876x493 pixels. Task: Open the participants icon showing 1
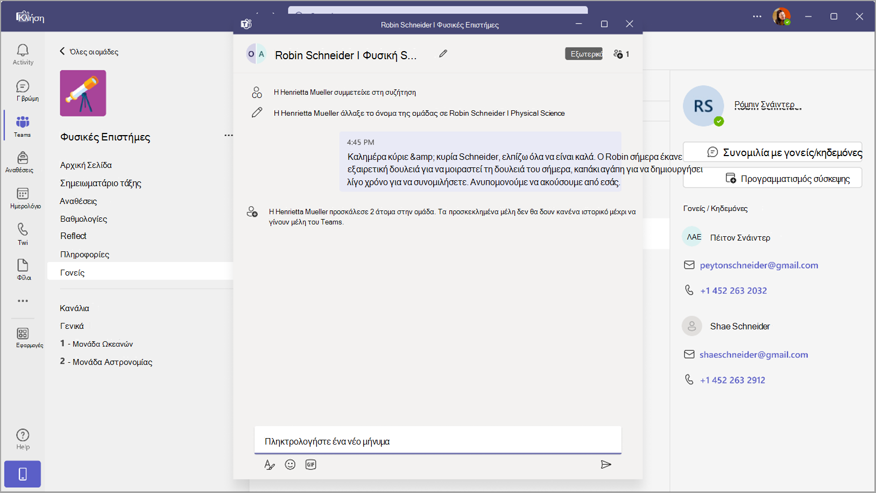click(621, 54)
